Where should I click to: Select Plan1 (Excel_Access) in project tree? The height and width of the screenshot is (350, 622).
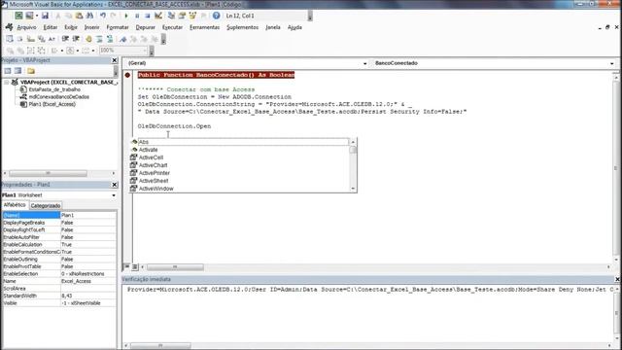[52, 104]
